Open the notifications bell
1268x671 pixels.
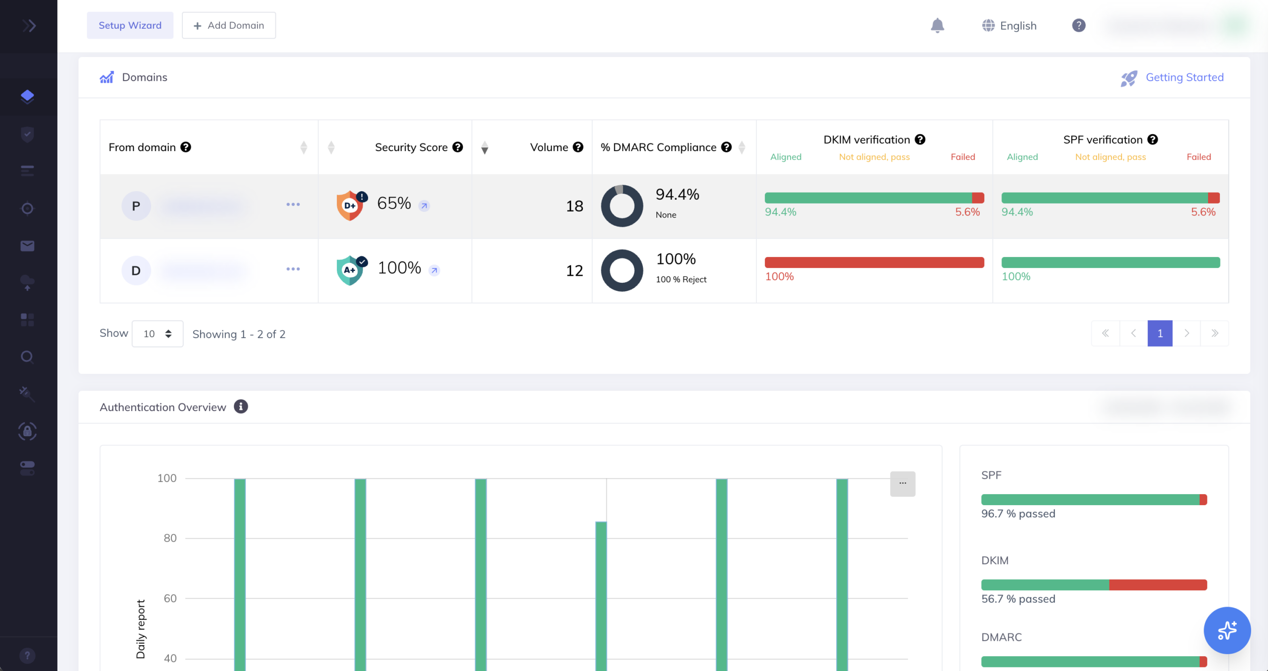[938, 25]
